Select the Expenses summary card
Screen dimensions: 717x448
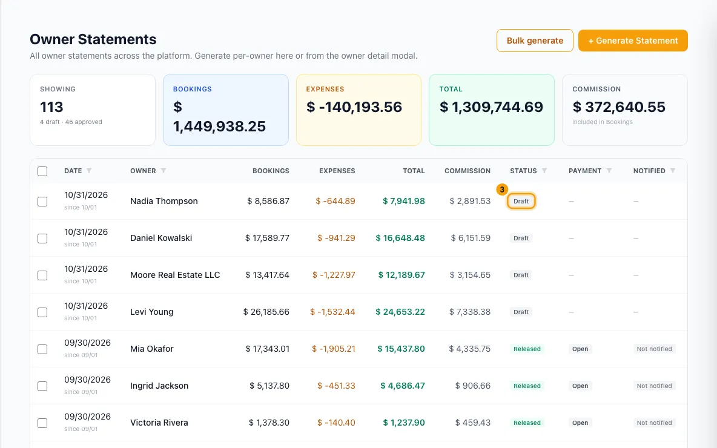pos(358,110)
